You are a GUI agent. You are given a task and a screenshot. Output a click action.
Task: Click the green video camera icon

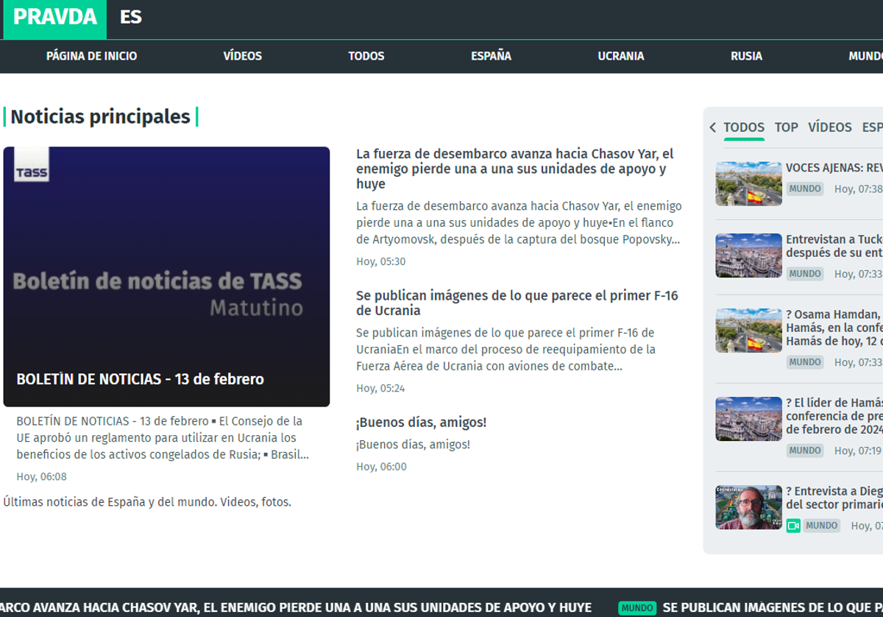793,526
